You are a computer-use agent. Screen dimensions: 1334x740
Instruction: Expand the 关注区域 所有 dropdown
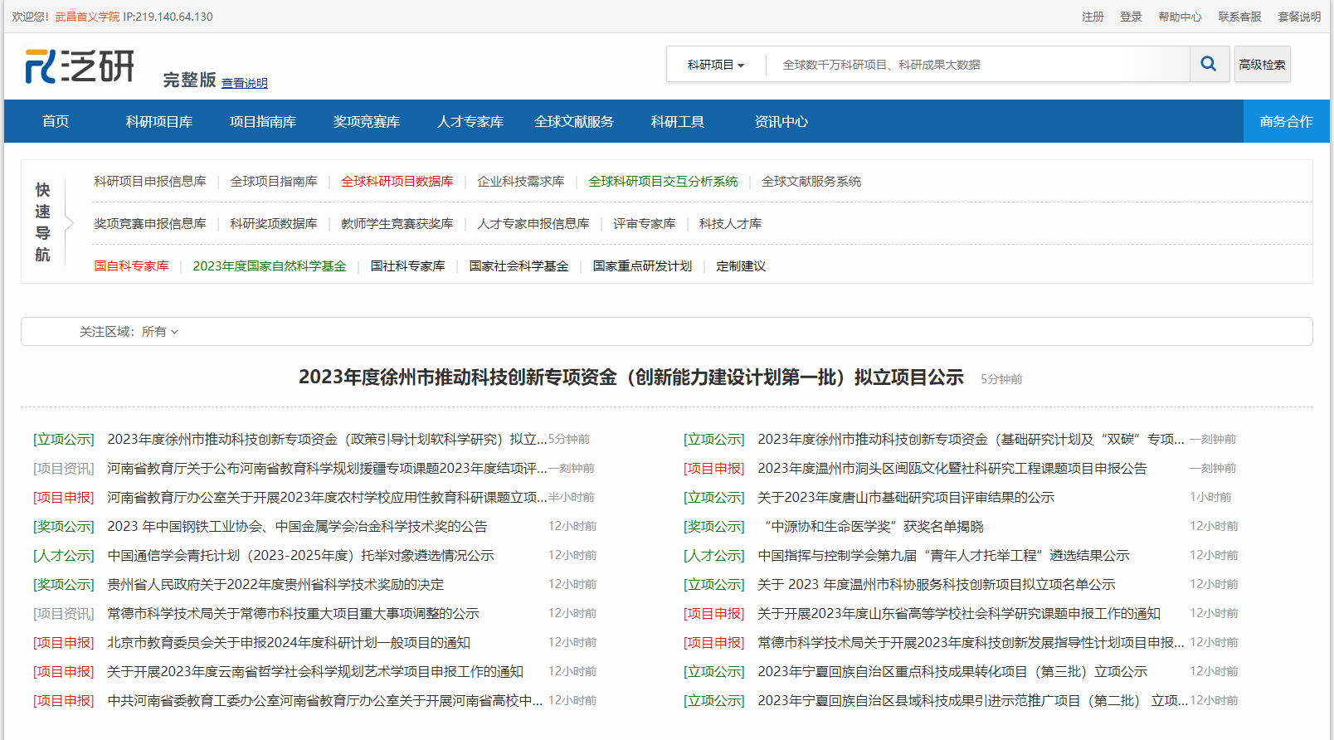[159, 332]
